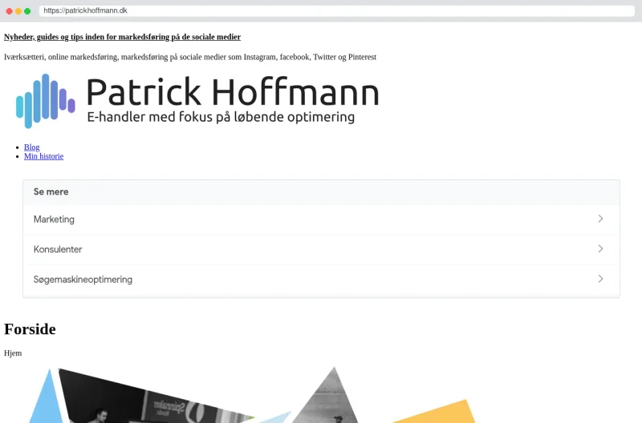Expand the Konsulenter chevron arrow

pos(600,248)
